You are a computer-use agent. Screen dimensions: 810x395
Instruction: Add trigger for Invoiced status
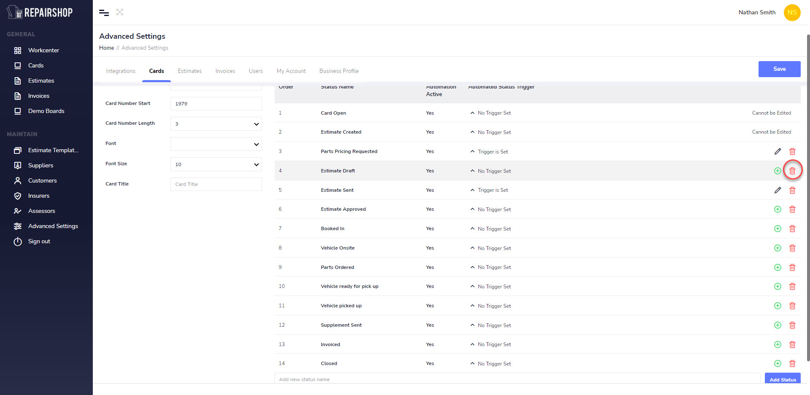778,344
